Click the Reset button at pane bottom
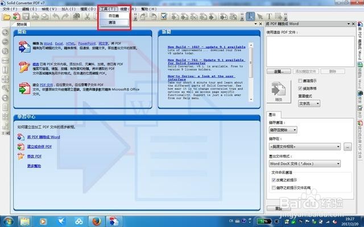Screen dimensions: 364x227 click(x=278, y=208)
